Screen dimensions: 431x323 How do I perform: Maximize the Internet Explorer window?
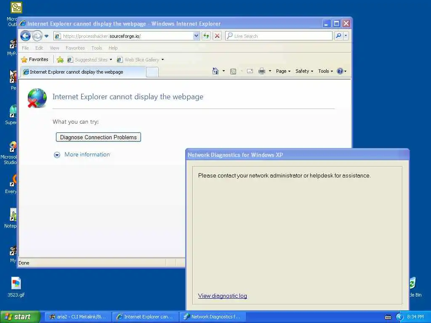coord(336,24)
